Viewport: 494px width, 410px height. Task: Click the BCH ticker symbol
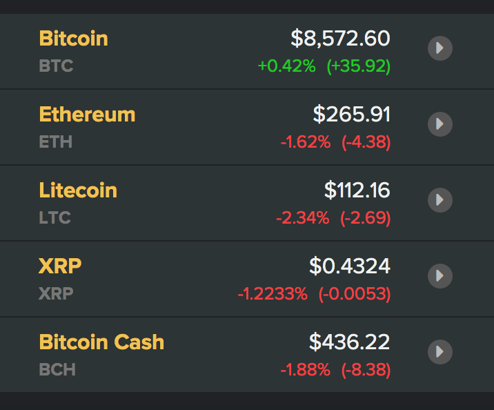point(57,371)
